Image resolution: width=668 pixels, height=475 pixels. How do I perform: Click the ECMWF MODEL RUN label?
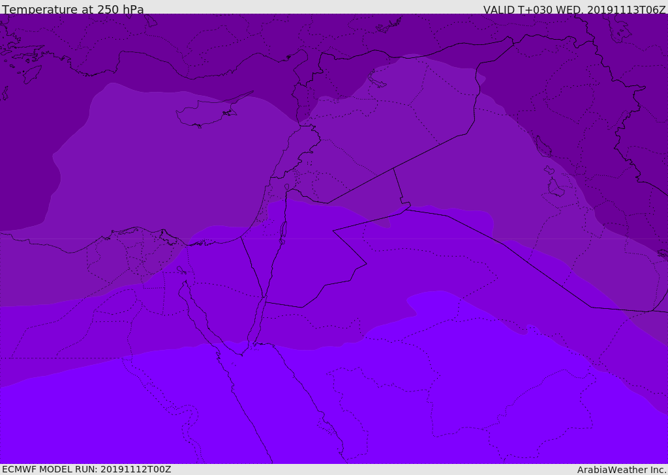pos(86,469)
